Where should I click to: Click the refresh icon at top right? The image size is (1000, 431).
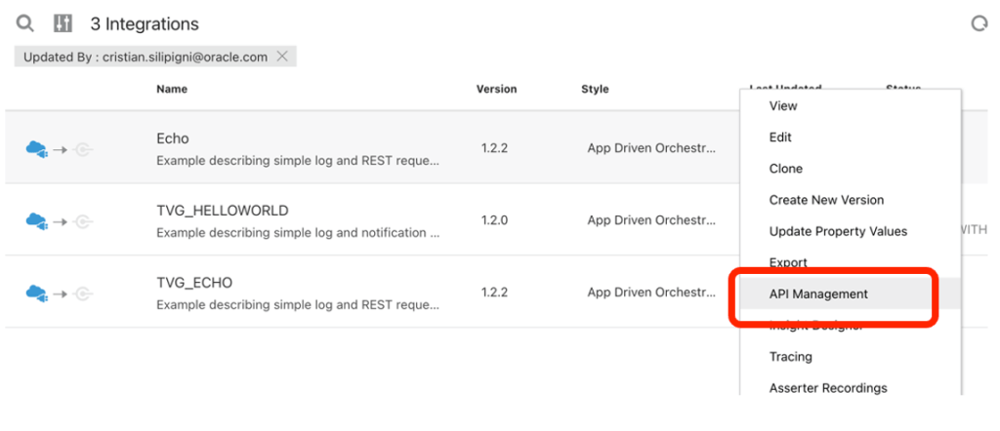click(x=979, y=23)
